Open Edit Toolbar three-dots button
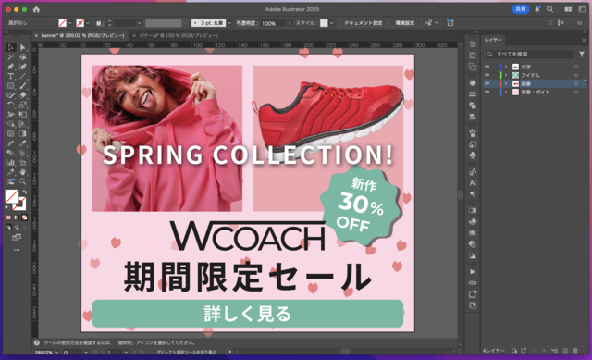Screen dimensions: 592x360 (x=17, y=250)
